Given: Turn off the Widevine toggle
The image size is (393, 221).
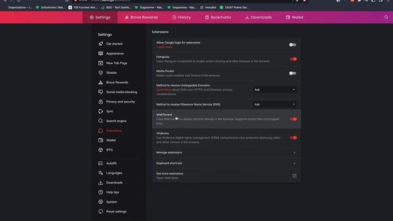Looking at the screenshot, I should pyautogui.click(x=294, y=138).
